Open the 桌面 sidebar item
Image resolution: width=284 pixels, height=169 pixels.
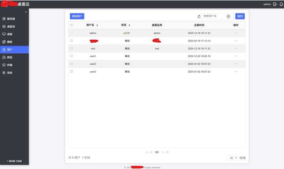[x=14, y=34]
